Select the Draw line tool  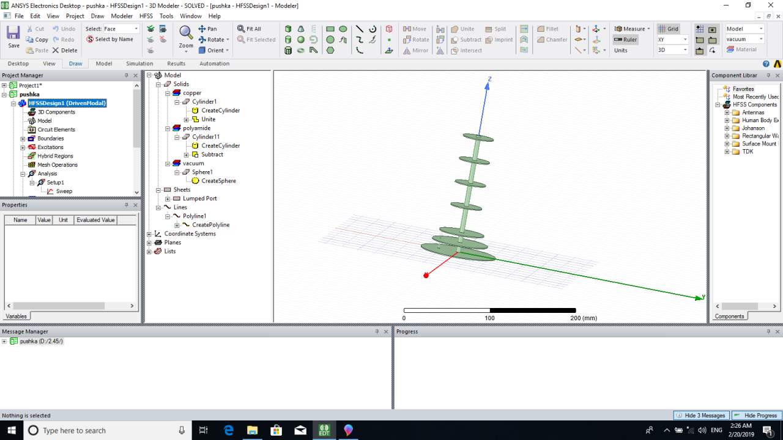359,29
